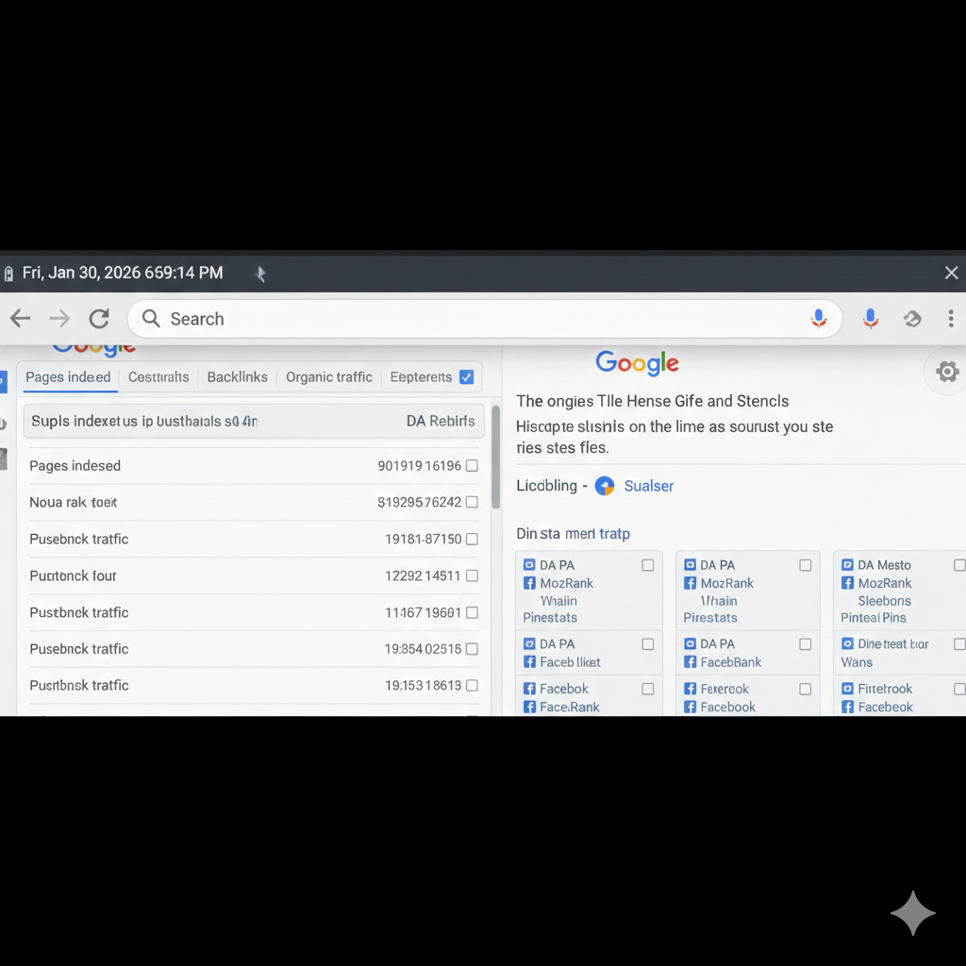Select the Organic traffic tab
Image resolution: width=966 pixels, height=966 pixels.
(x=328, y=376)
